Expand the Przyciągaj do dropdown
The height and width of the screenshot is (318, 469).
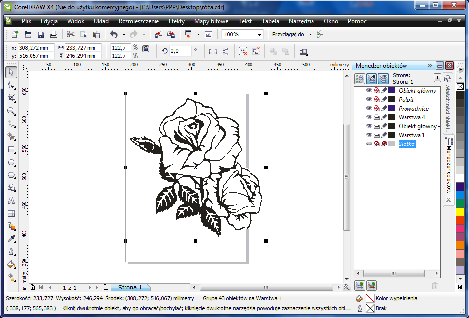[x=311, y=35]
